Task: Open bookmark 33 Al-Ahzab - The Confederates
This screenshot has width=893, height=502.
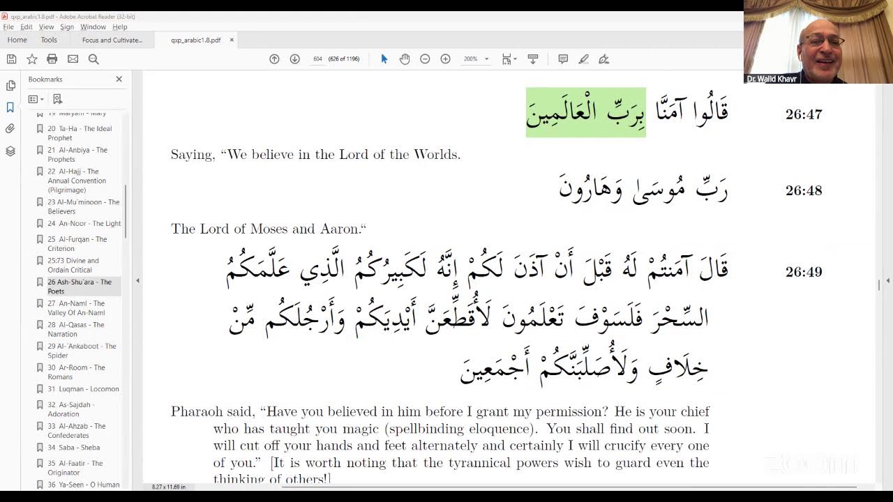Action: pyautogui.click(x=76, y=431)
